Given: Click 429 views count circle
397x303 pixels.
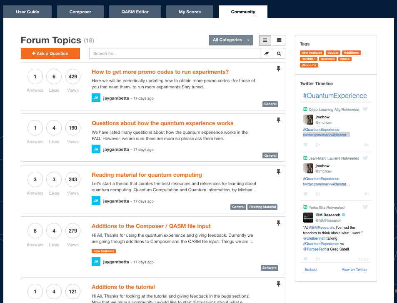Looking at the screenshot, I should (x=73, y=77).
